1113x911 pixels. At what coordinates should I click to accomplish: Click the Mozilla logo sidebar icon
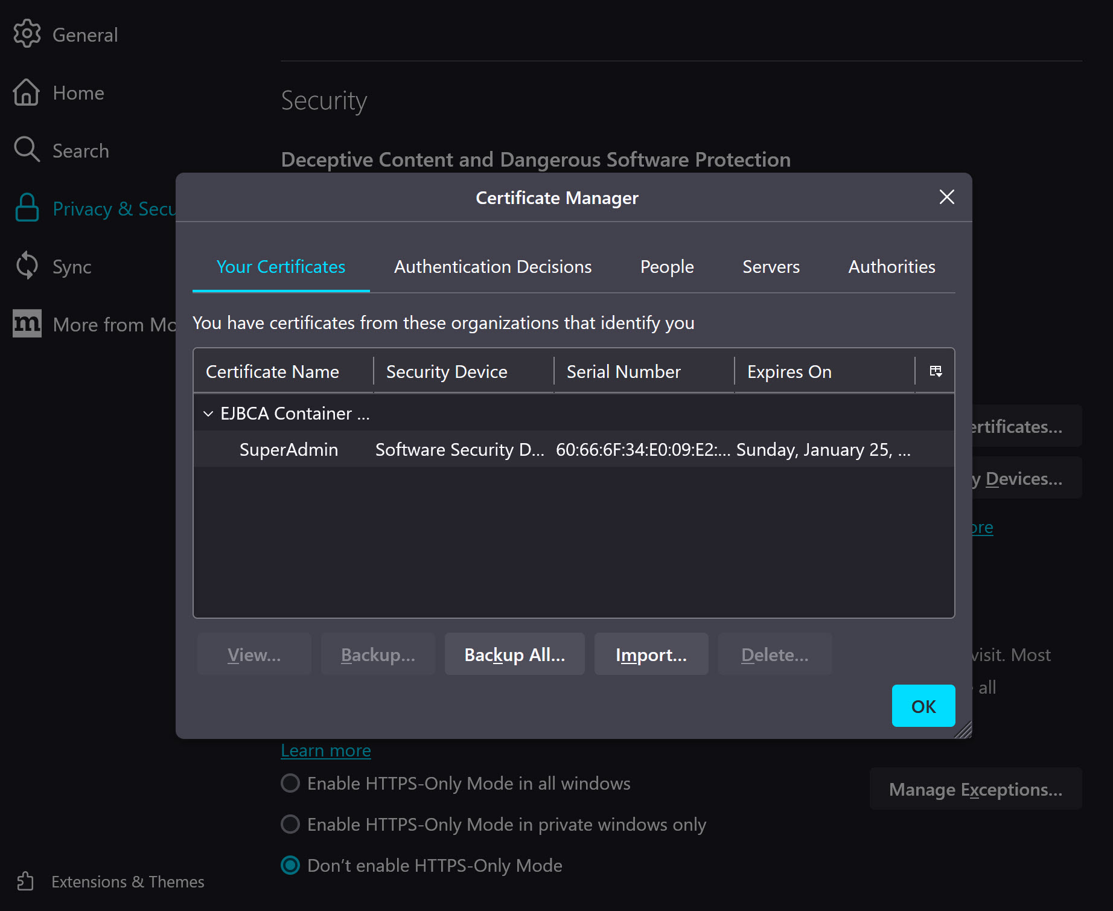point(27,324)
